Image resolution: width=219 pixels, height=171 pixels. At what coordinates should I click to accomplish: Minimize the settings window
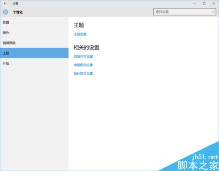pyautogui.click(x=194, y=3)
